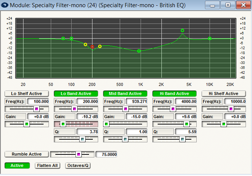Click the Mid Band gain slider thumb

tap(106, 124)
